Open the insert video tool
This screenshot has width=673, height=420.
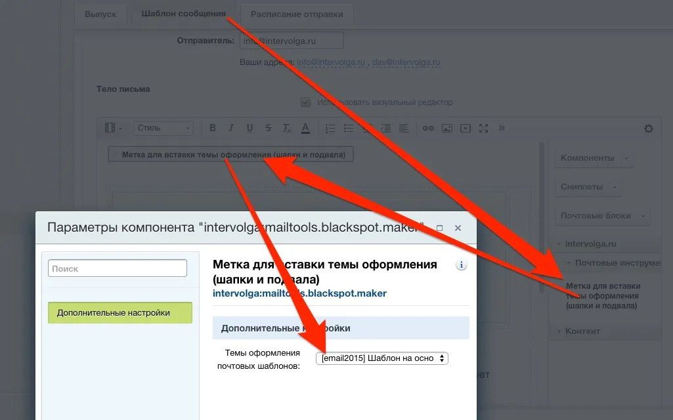(466, 128)
